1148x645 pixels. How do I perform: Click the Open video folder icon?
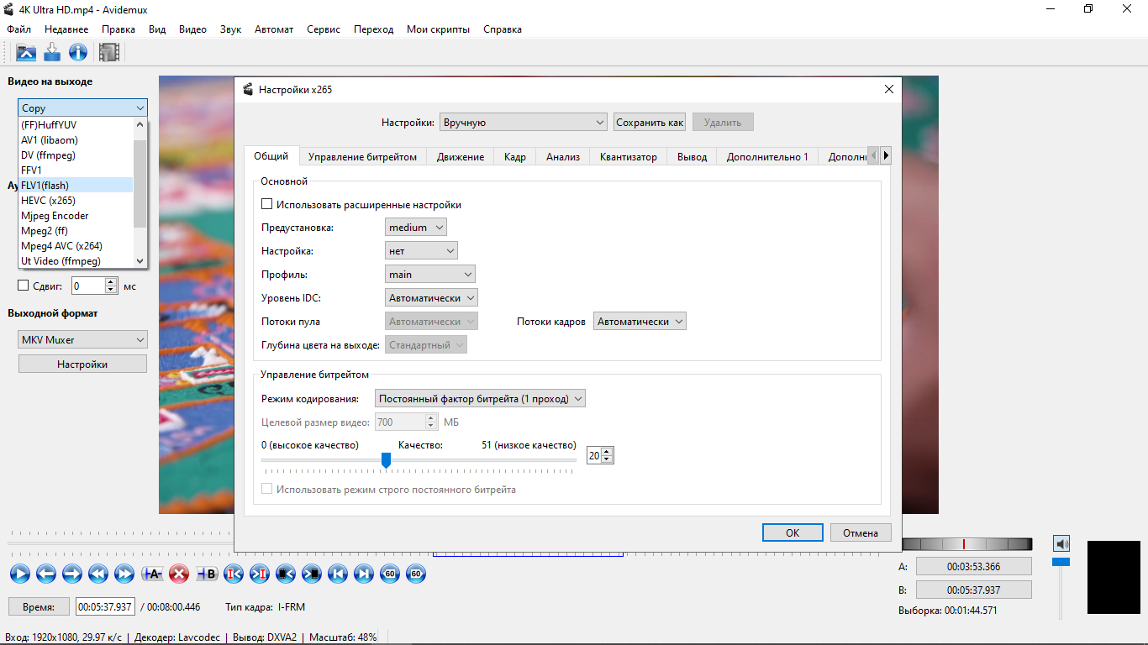(x=26, y=53)
